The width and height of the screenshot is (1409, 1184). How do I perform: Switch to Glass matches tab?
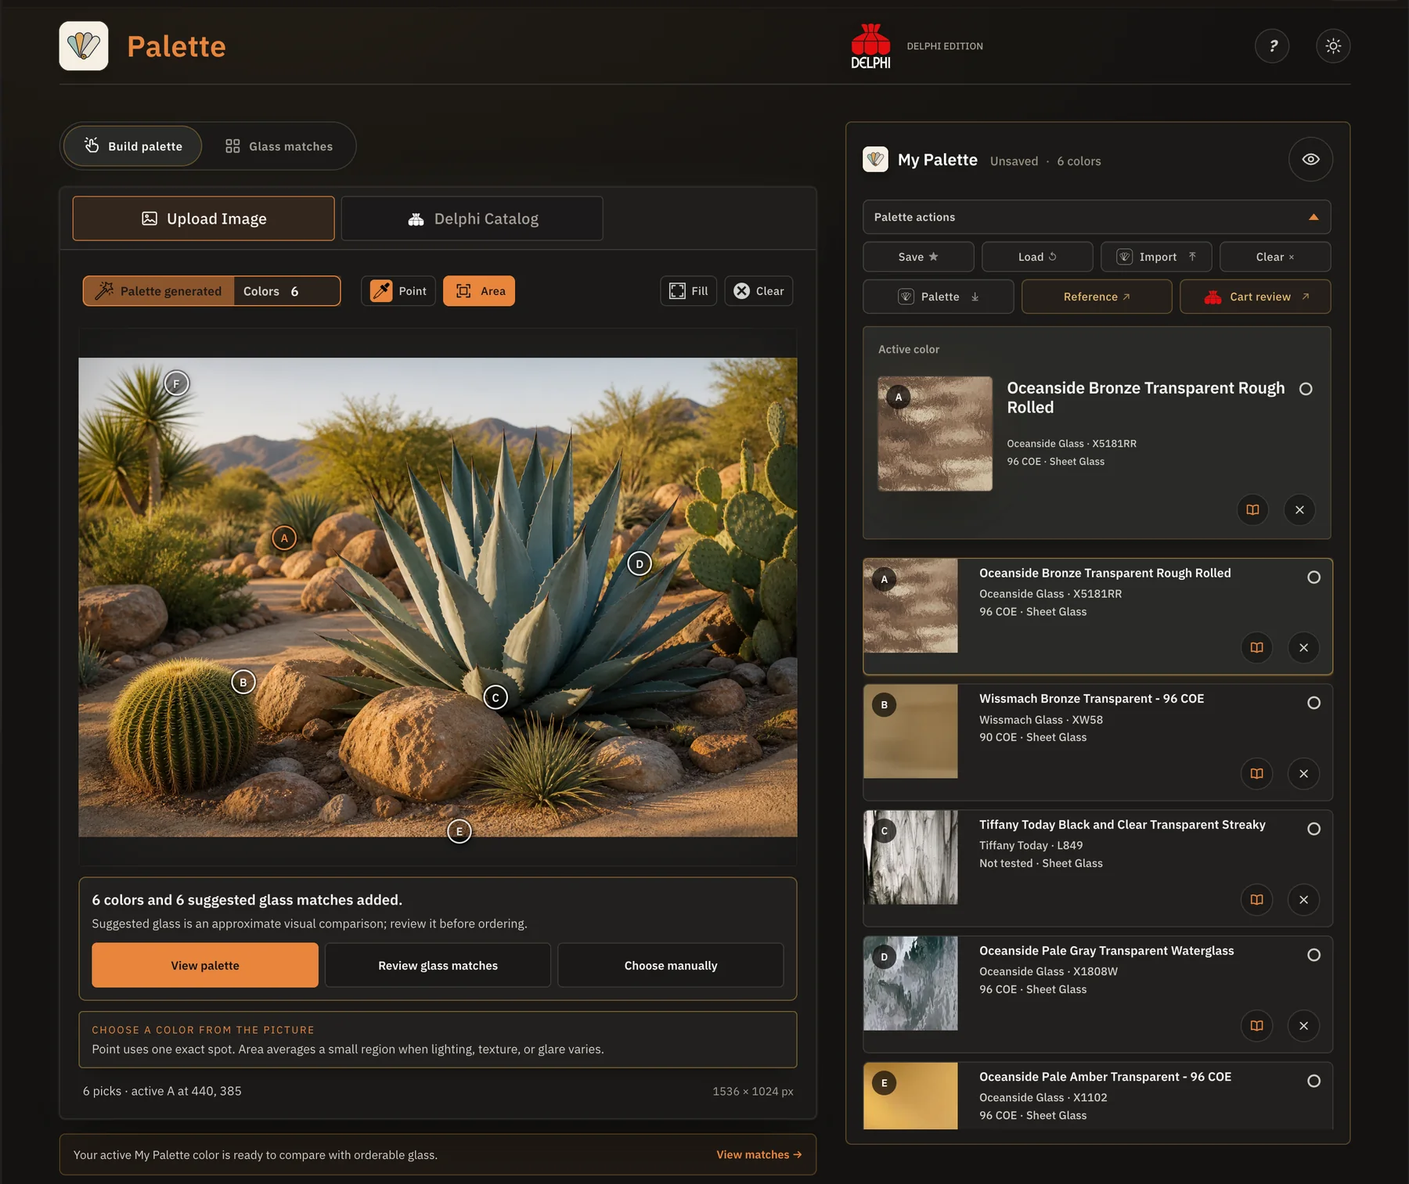(x=279, y=146)
